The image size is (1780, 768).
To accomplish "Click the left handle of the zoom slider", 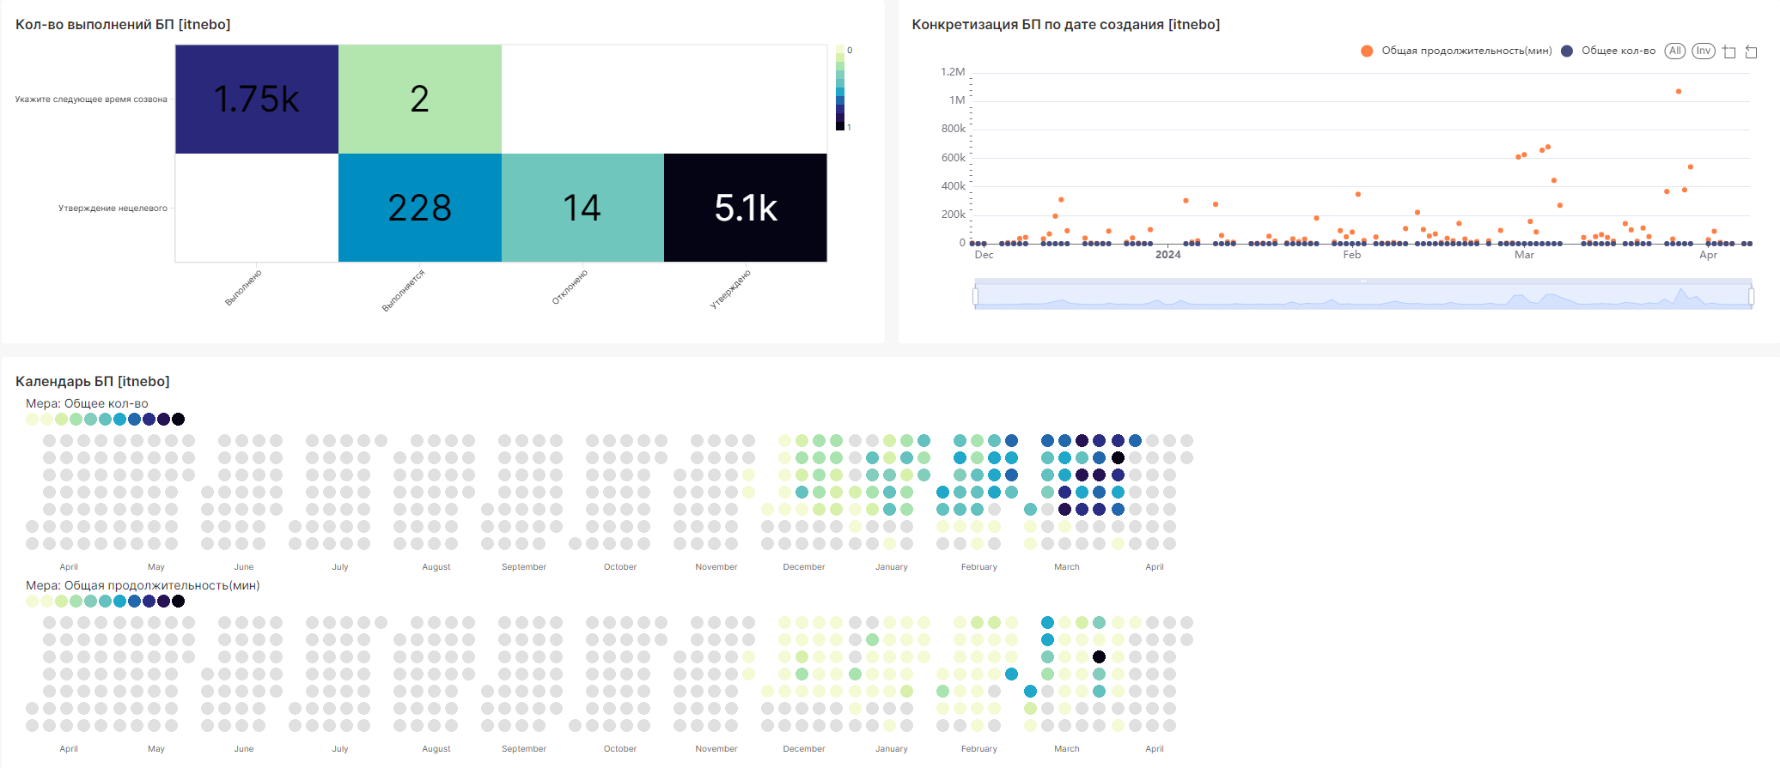I will click(x=976, y=296).
